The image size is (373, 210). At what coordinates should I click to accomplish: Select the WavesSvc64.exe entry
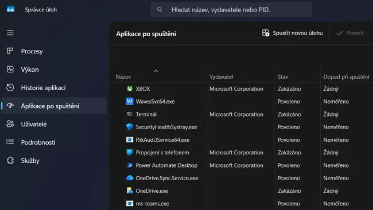pos(155,102)
